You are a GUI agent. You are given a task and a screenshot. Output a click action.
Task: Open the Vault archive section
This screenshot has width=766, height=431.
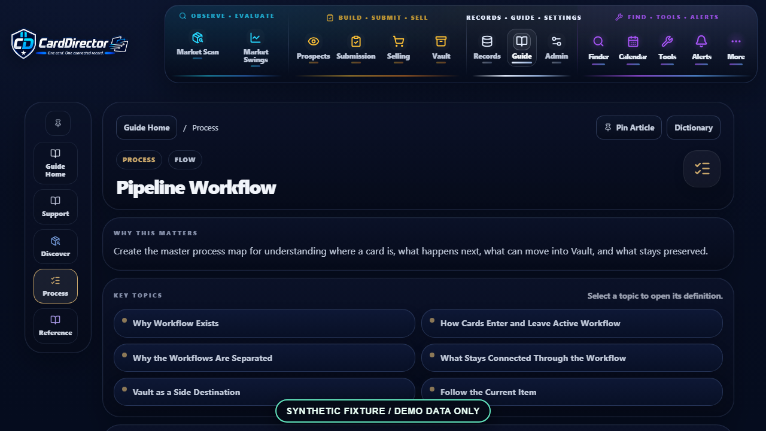pyautogui.click(x=441, y=48)
